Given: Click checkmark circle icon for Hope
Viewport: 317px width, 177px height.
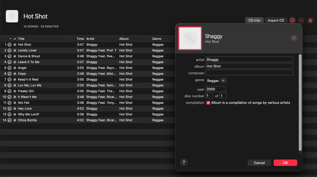Looking at the screenshot, I should [10, 74].
